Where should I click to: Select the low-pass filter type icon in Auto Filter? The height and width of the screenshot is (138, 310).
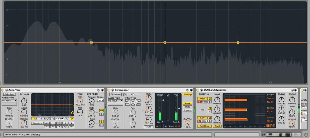33,119
